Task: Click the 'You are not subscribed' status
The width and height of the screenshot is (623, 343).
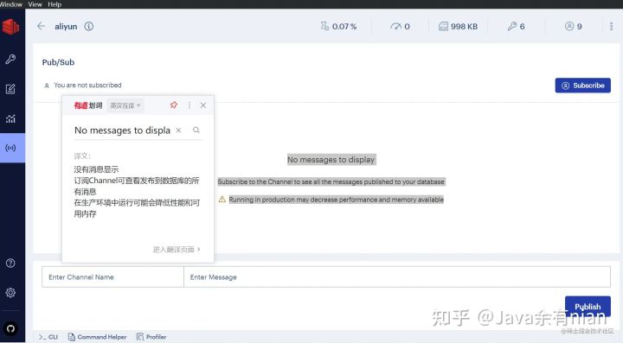Action: 87,85
